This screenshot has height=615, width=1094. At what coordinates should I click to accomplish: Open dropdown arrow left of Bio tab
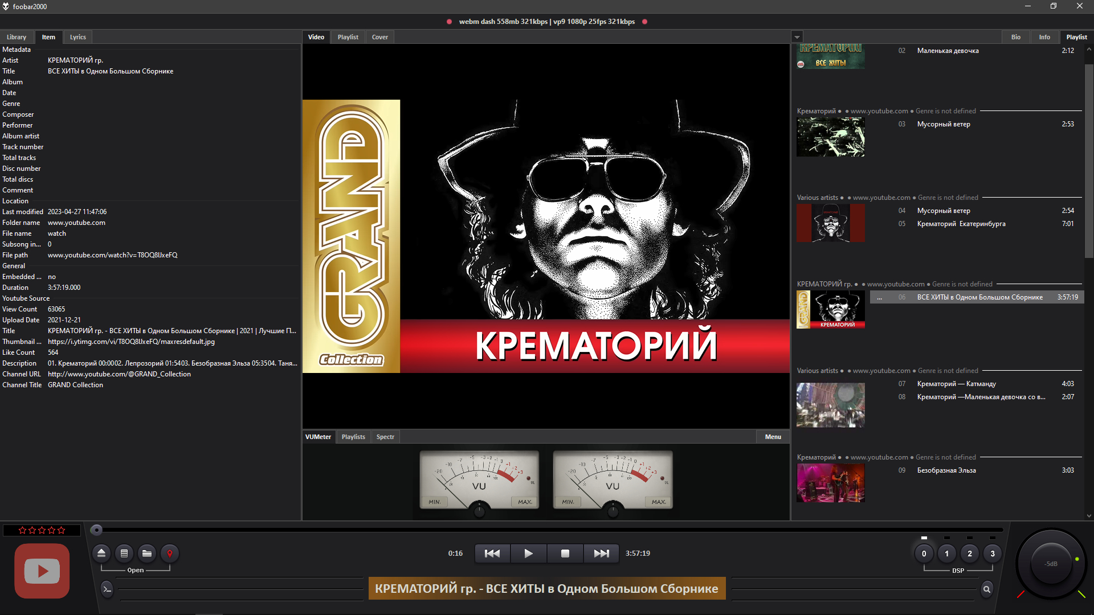coord(797,37)
